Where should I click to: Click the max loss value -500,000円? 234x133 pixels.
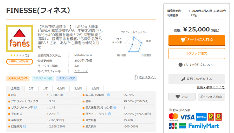[x=131, y=127]
